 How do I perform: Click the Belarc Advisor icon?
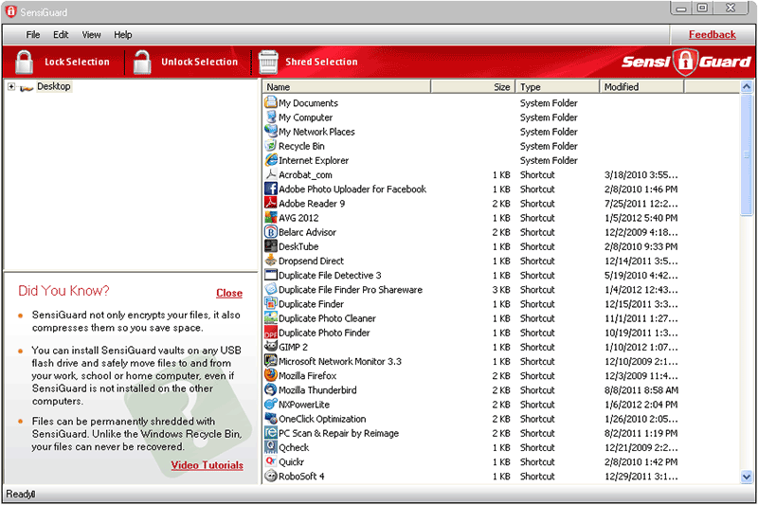[271, 231]
